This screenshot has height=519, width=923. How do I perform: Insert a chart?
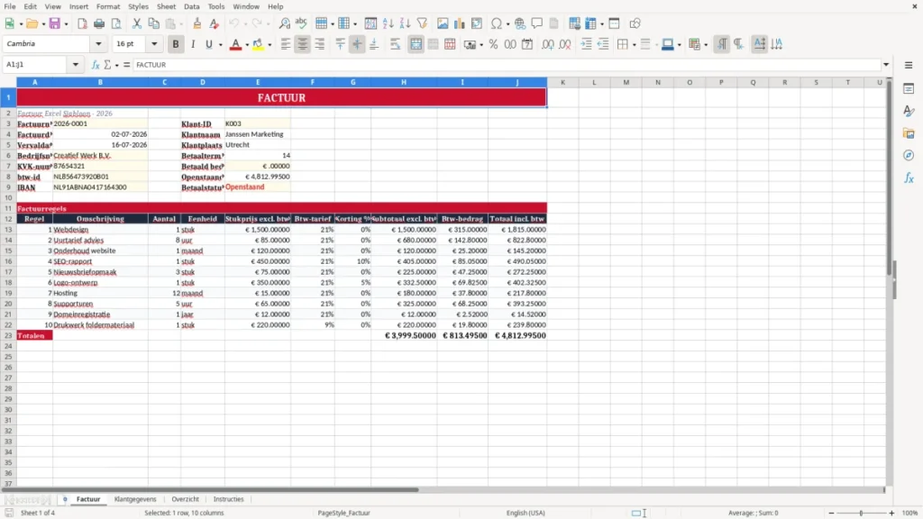pos(460,23)
